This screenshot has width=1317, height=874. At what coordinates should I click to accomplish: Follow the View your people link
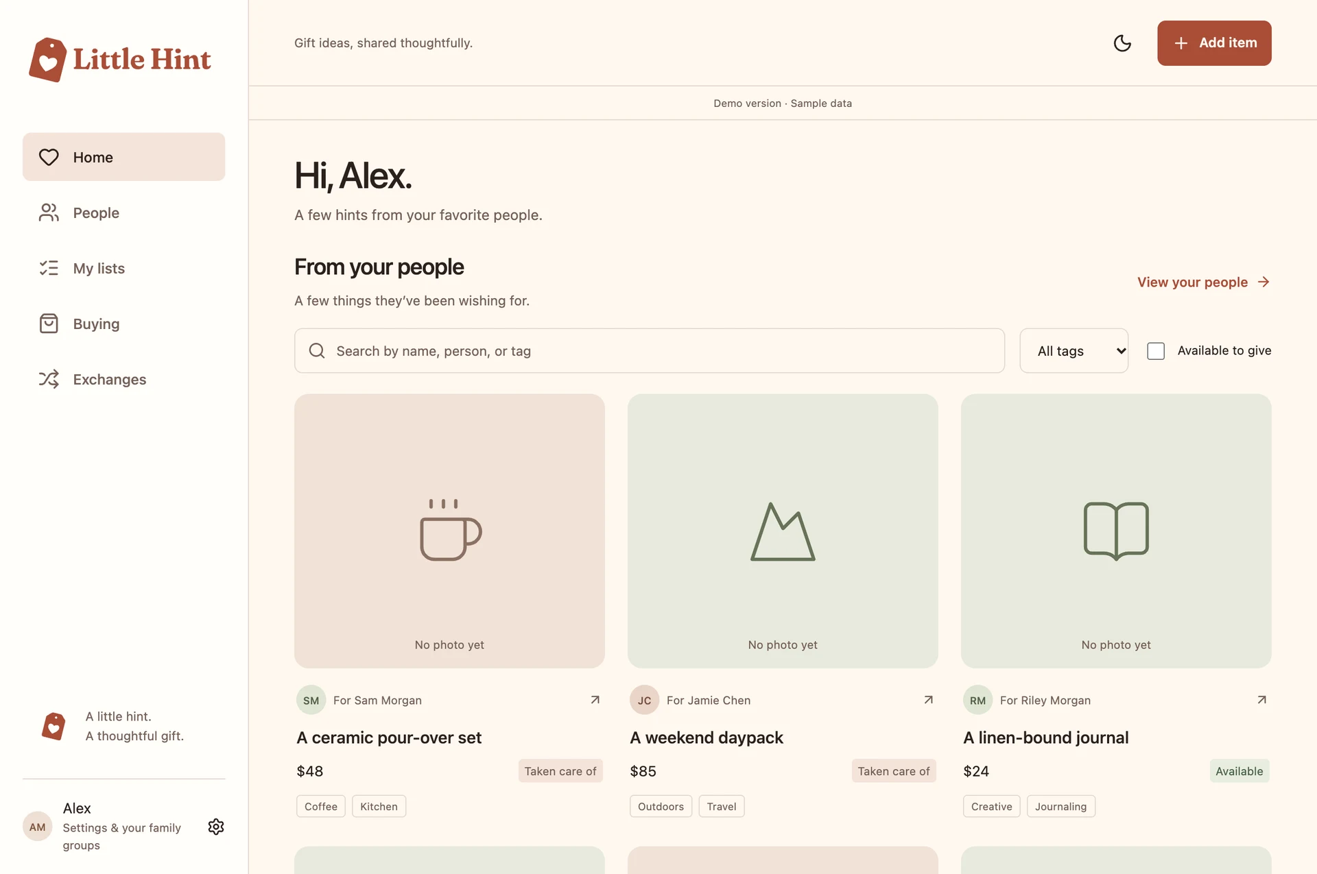coord(1204,282)
